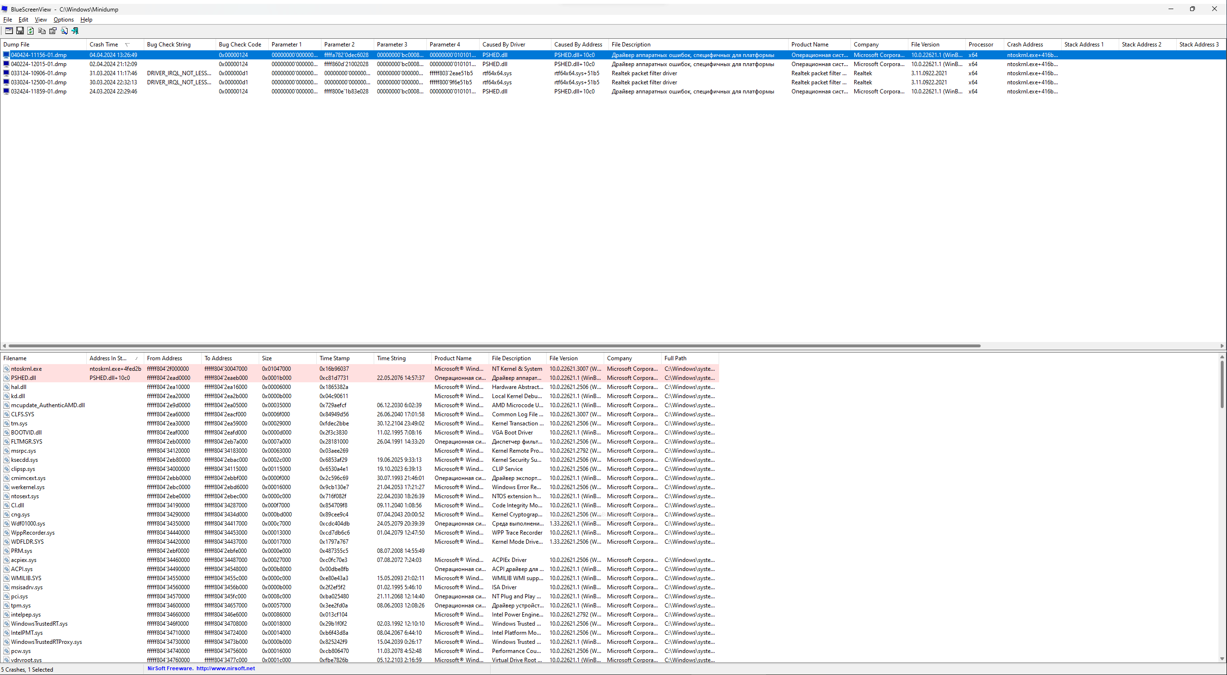Click icon beside 033024-12500-01.dmp

click(6, 82)
